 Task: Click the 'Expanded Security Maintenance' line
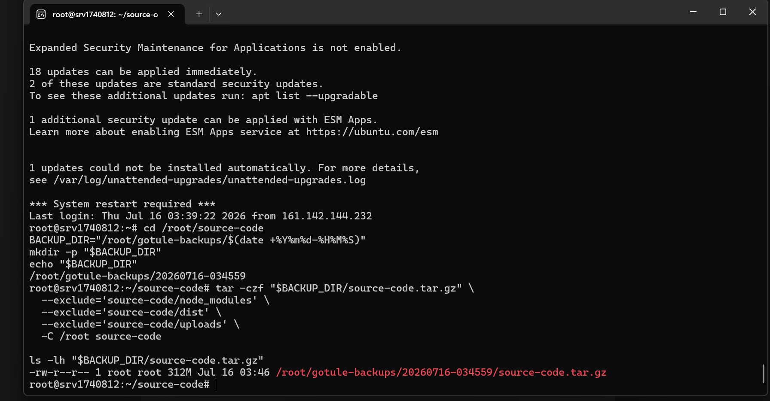(215, 48)
